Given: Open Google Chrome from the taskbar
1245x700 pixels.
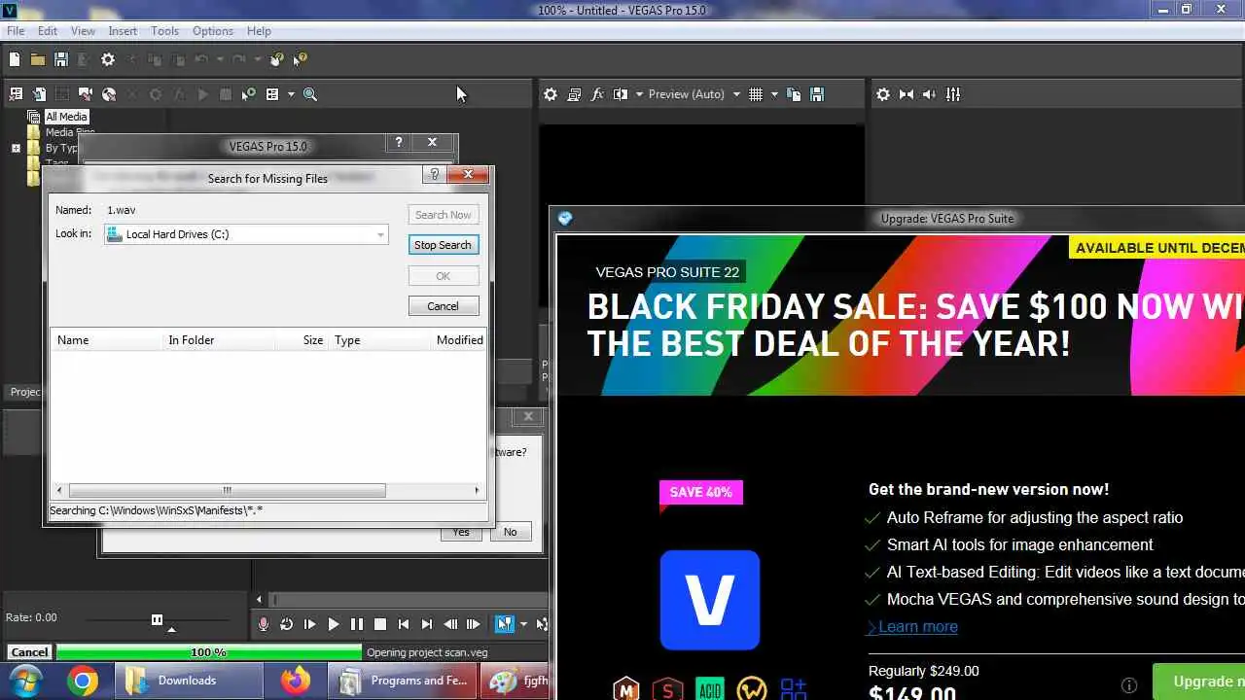Looking at the screenshot, I should (83, 682).
